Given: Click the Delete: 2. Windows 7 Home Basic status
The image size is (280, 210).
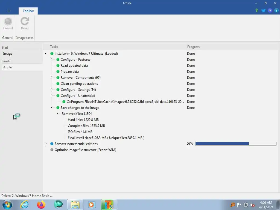Looking at the screenshot, I should click(x=27, y=196).
